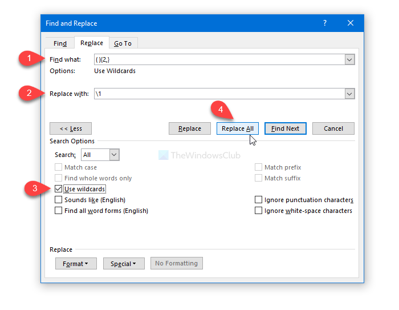This screenshot has width=399, height=310.
Task: Cancel the Find and Replace dialog
Action: (x=333, y=128)
